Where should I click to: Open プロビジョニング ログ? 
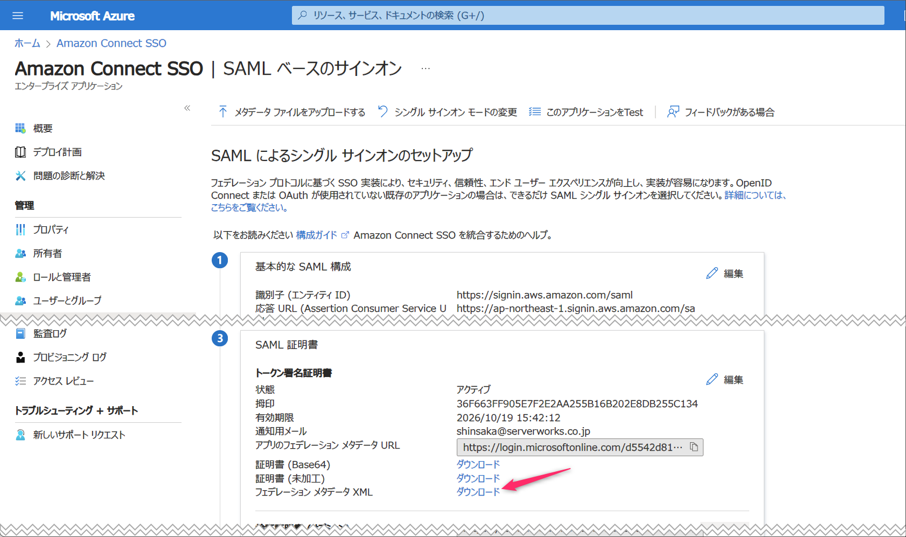[70, 357]
